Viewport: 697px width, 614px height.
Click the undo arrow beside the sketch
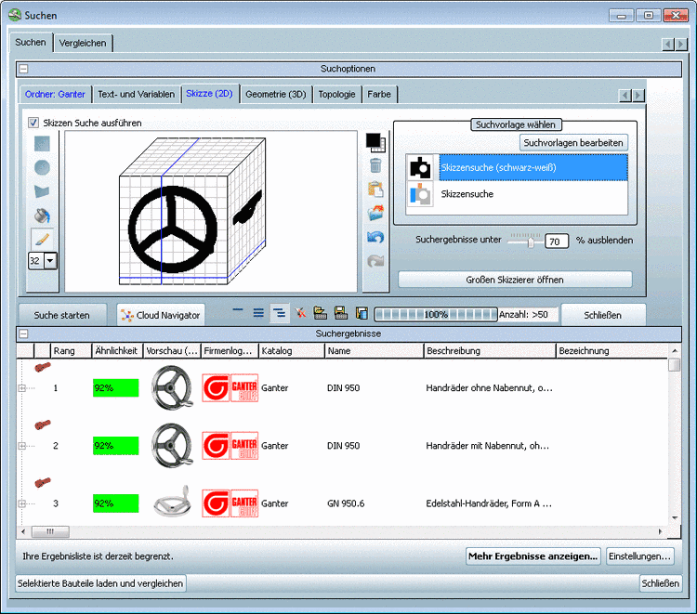(x=375, y=237)
